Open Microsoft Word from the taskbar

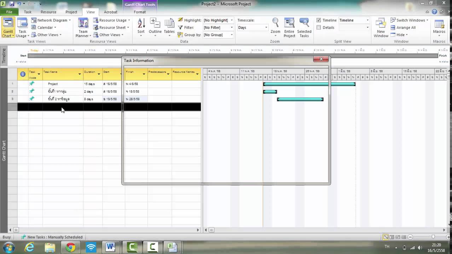coord(110,247)
